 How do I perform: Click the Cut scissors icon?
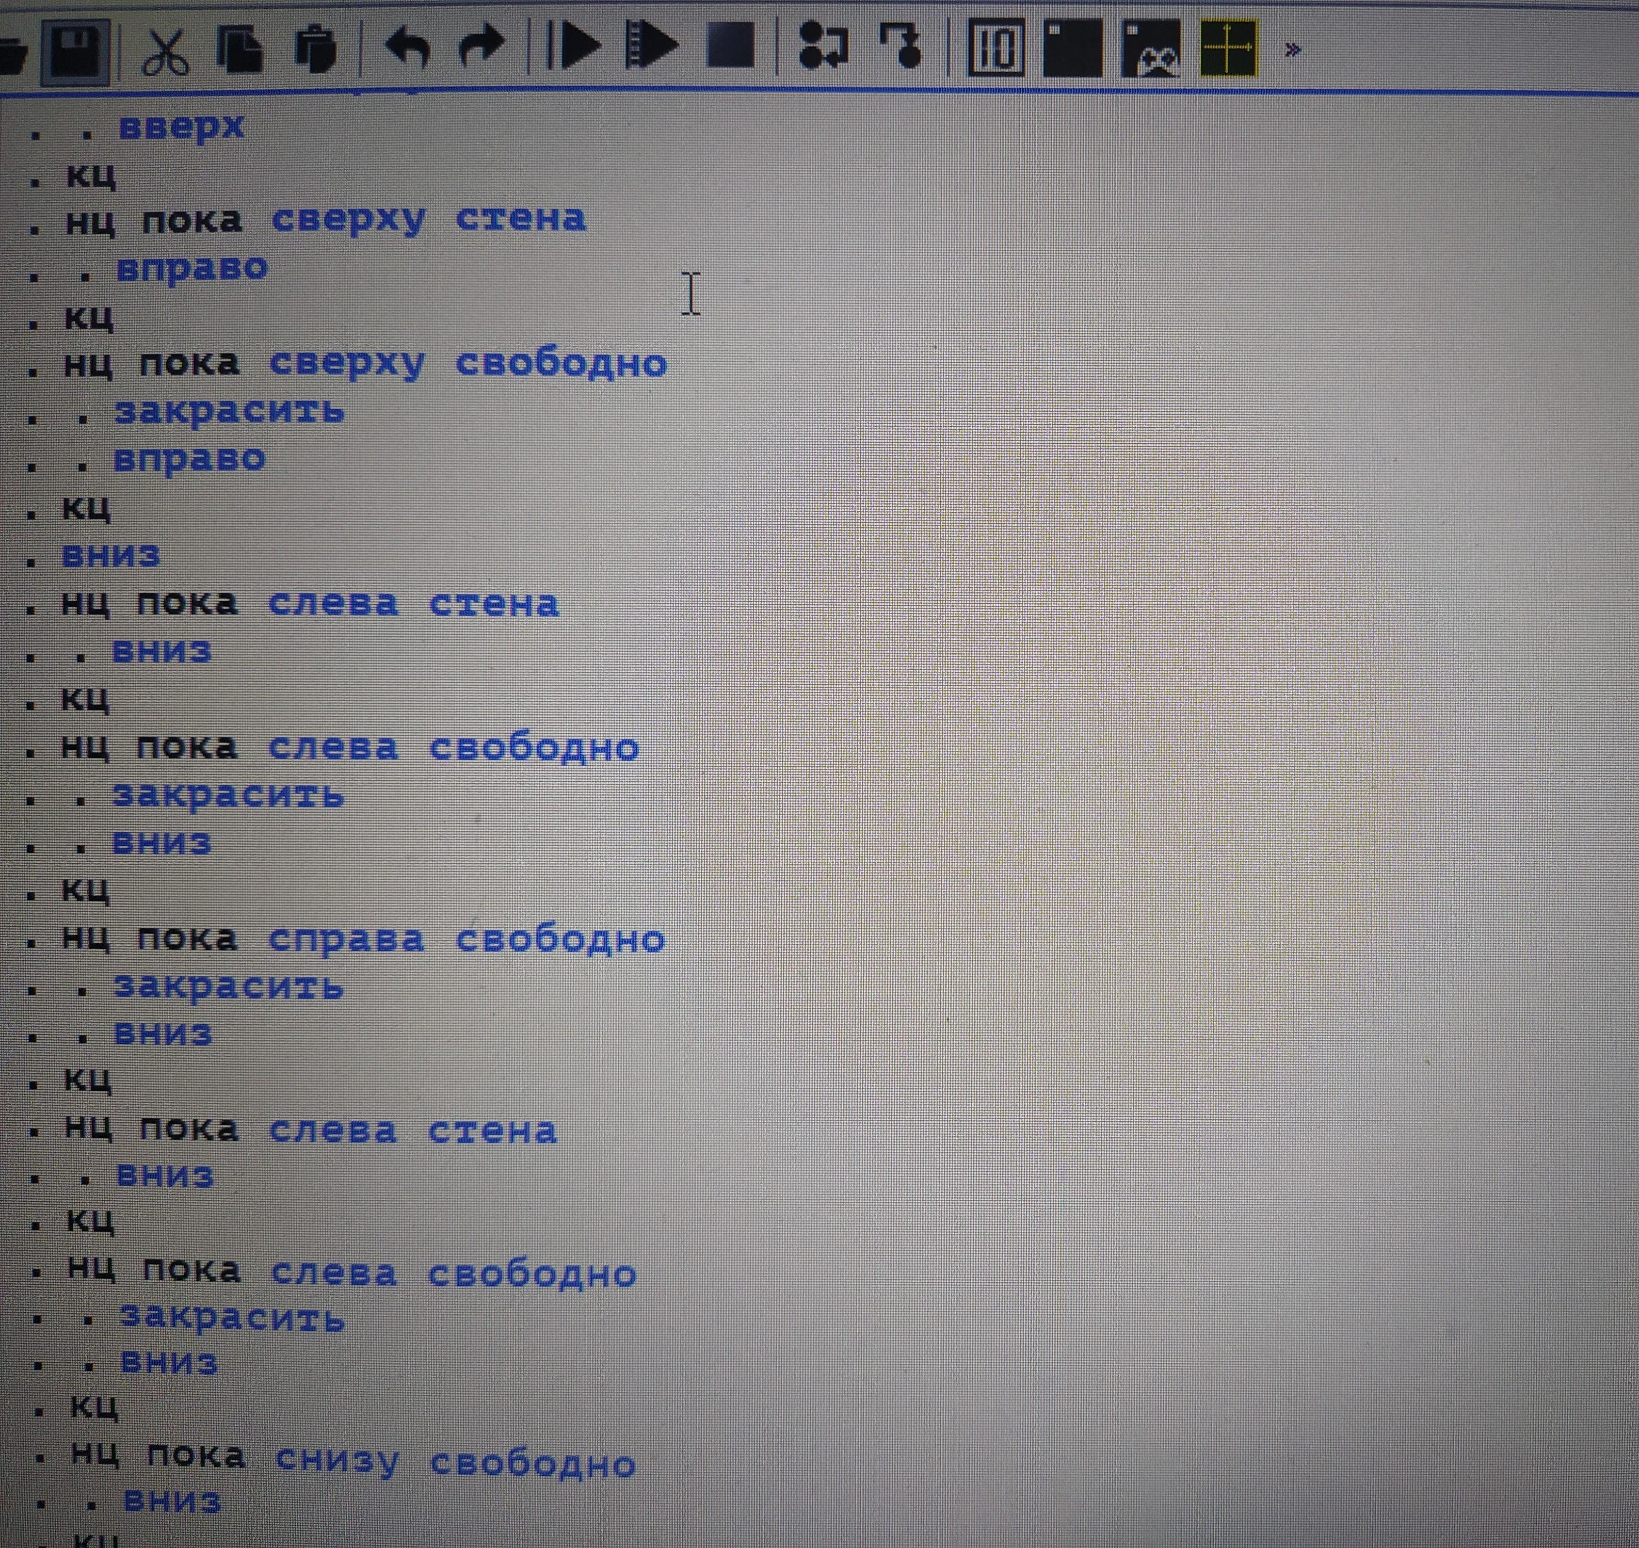pyautogui.click(x=165, y=51)
